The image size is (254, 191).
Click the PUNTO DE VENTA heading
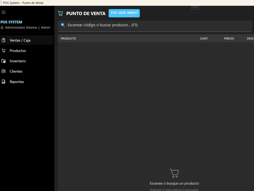coord(86,13)
